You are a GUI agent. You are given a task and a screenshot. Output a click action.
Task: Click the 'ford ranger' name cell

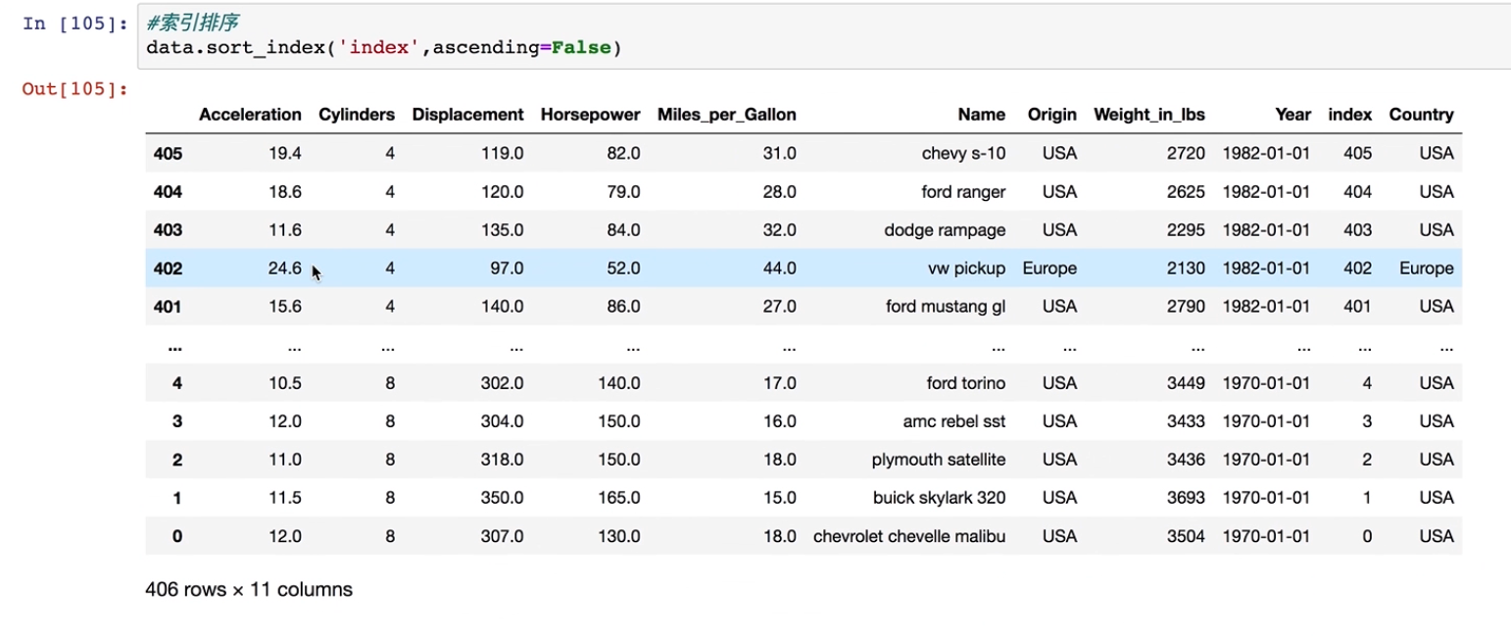point(963,192)
